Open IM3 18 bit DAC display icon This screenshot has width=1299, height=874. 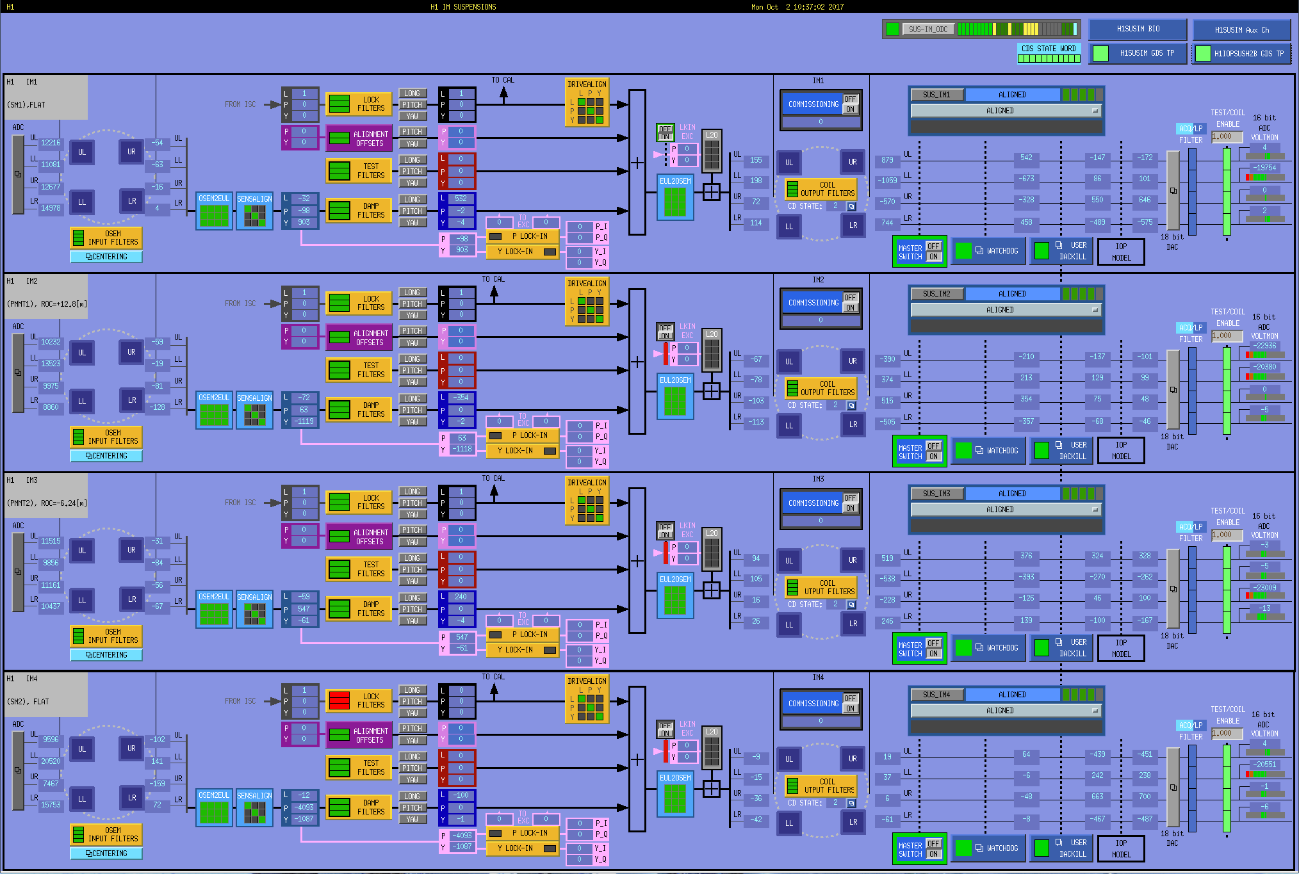point(1173,589)
